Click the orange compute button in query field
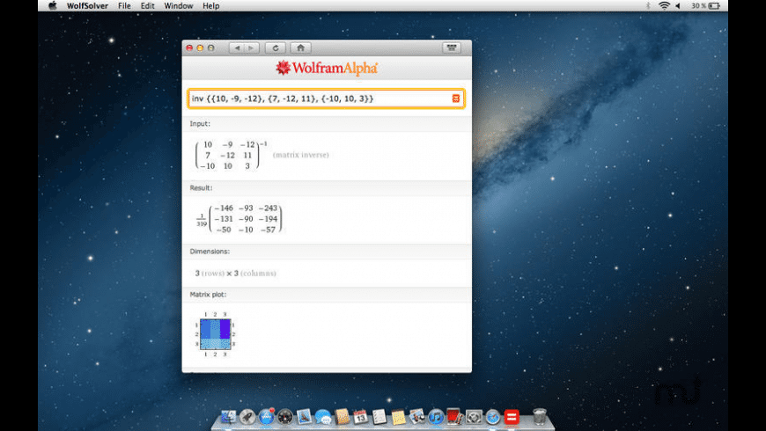 456,99
